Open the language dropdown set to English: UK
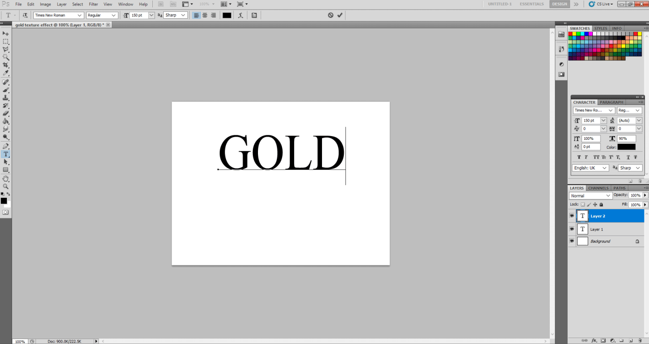Screen dimensions: 649x344 (x=590, y=168)
